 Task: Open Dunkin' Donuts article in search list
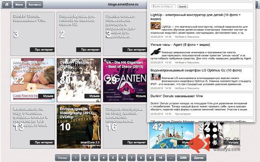[x=176, y=96]
